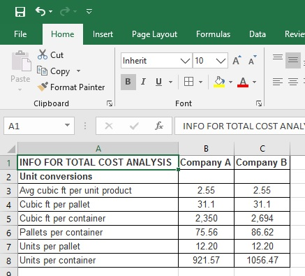The image size is (305, 276).
Task: Open Font dialog launcher in Font group
Action: (259, 103)
